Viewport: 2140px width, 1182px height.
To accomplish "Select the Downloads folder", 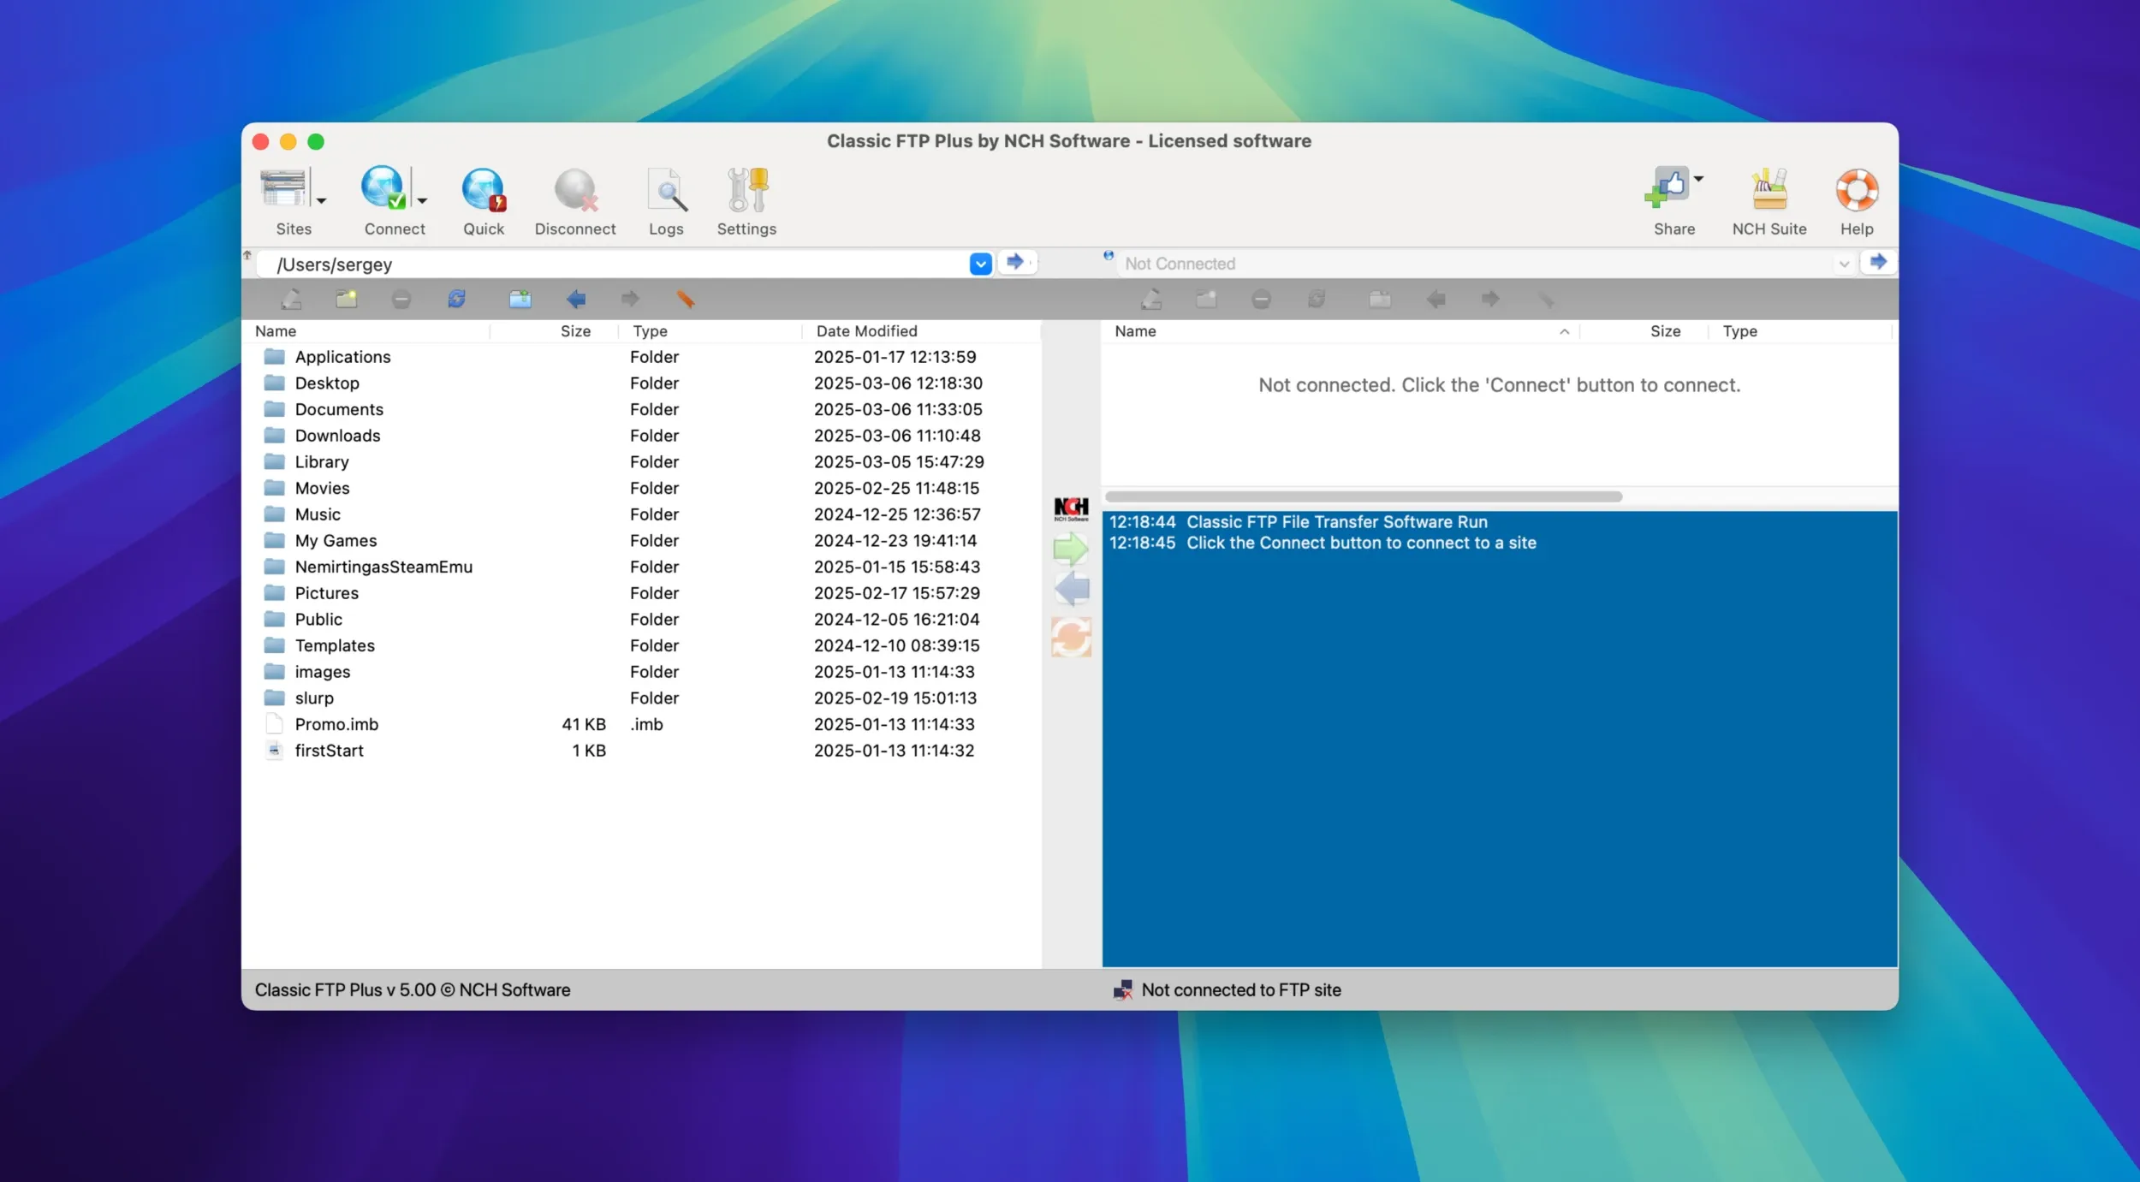I will pos(338,435).
